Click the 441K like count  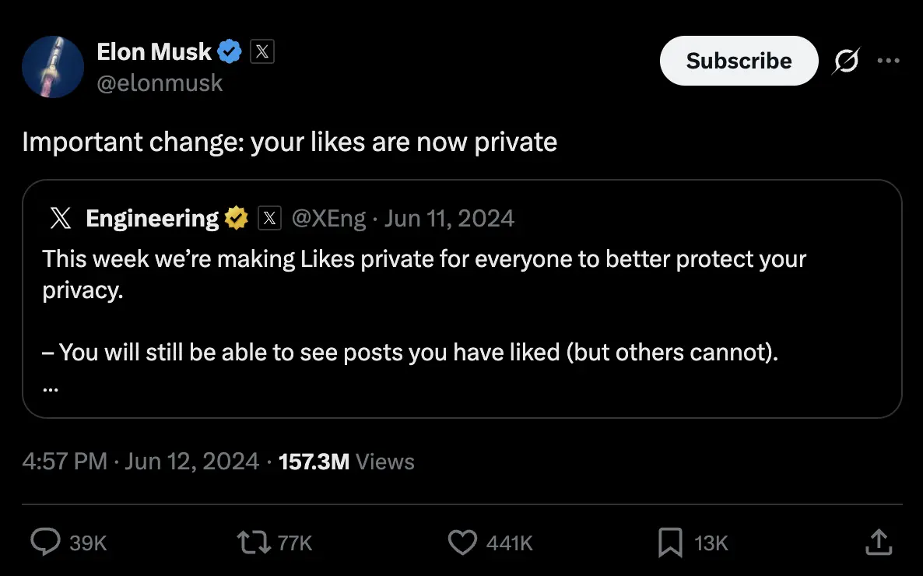tap(508, 543)
